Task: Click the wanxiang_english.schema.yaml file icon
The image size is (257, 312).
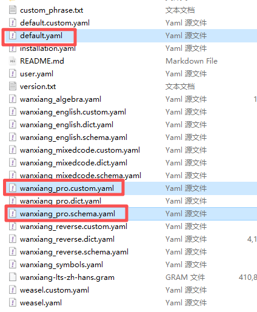Action: click(13, 137)
